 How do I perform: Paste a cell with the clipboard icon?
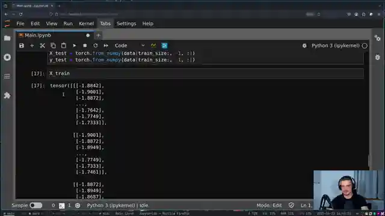pos(64,46)
